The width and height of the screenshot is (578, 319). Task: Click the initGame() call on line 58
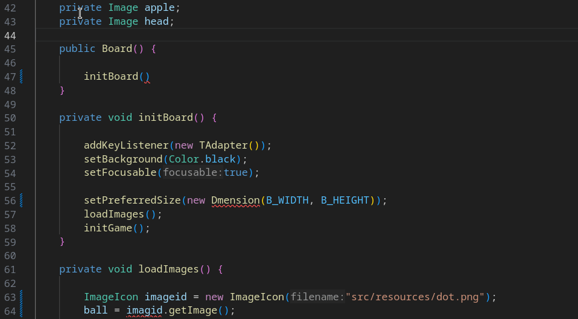coord(107,228)
